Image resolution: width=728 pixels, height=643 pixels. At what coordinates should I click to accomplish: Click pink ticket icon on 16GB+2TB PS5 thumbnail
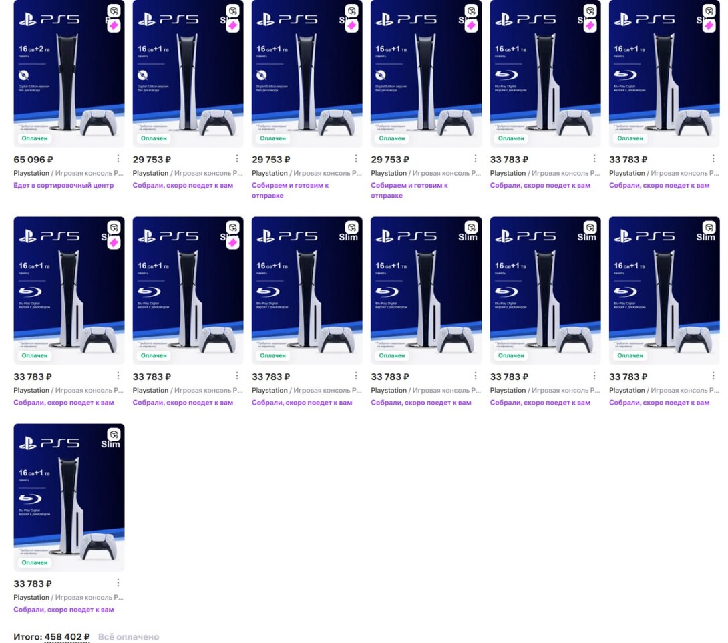(x=114, y=26)
